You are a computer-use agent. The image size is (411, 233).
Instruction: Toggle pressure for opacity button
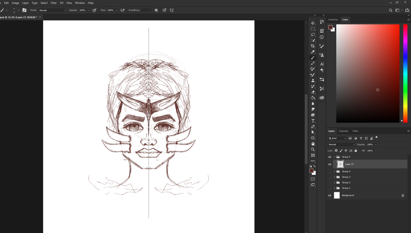(x=94, y=10)
